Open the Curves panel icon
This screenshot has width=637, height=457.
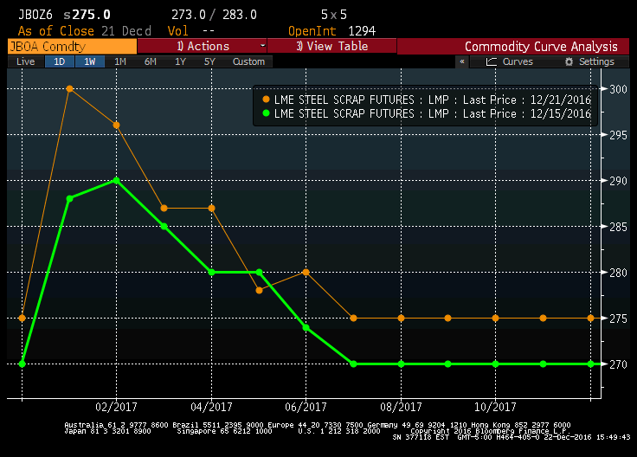click(492, 62)
